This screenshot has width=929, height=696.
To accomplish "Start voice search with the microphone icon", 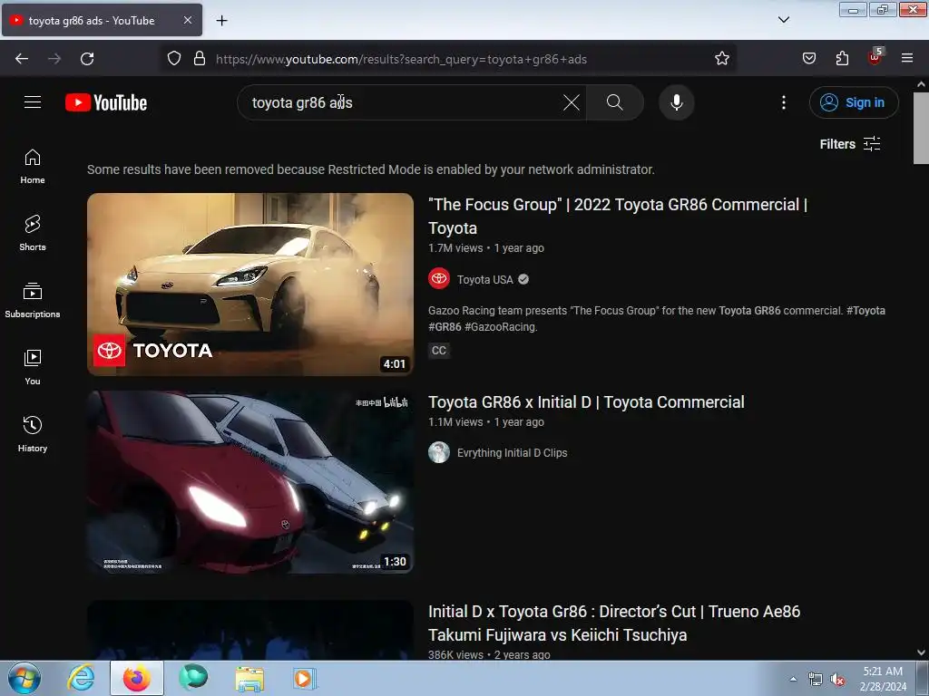I will coord(677,102).
